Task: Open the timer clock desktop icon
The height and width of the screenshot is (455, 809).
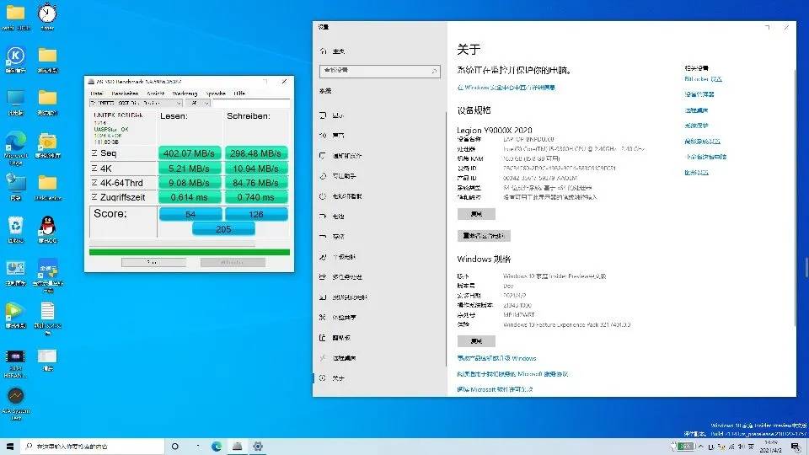Action: 47,15
